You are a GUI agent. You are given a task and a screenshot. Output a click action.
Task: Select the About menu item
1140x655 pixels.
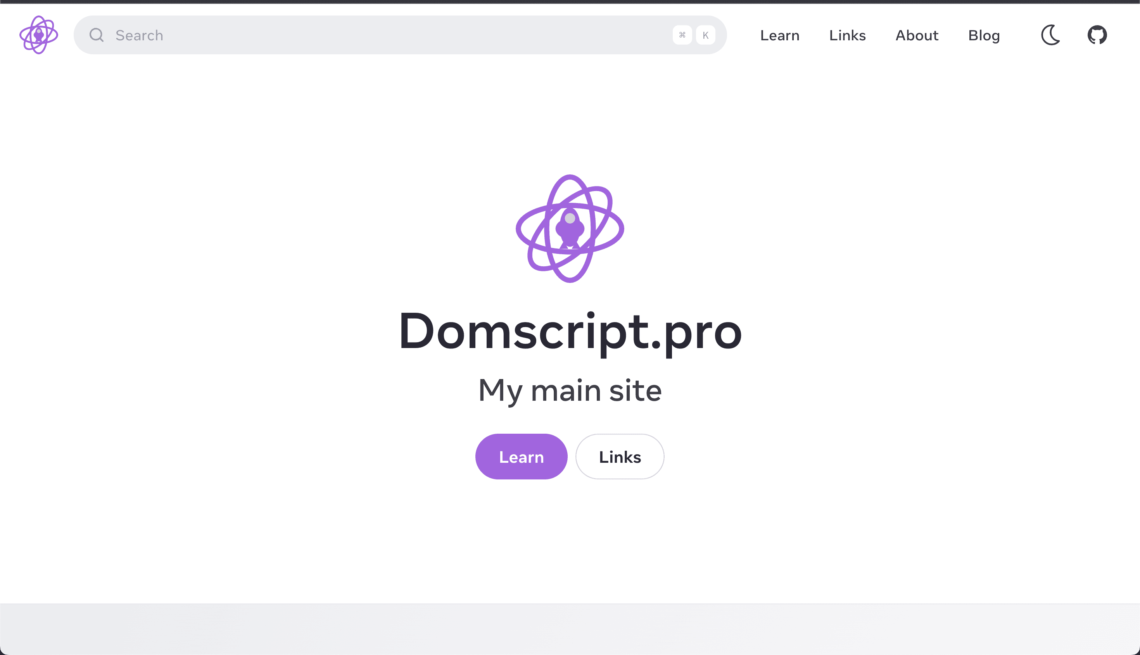pyautogui.click(x=917, y=34)
